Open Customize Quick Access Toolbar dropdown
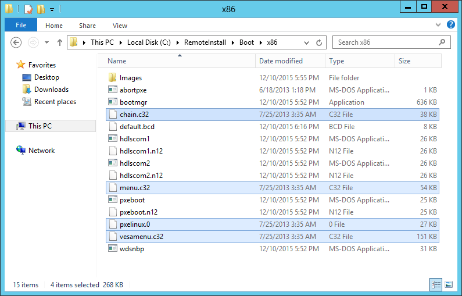Image resolution: width=462 pixels, height=296 pixels. tap(52, 10)
